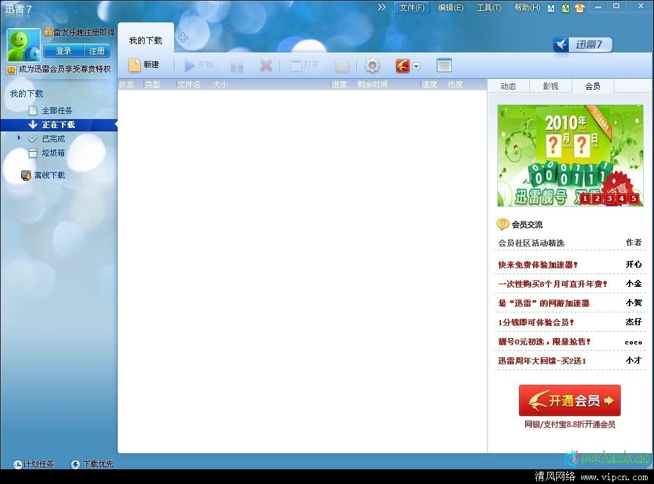Click the red Xunlei bird toolbar icon
Image resolution: width=654 pixels, height=484 pixels.
(x=403, y=65)
